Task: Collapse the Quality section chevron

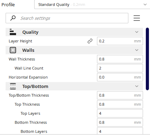Action: [x=137, y=32]
